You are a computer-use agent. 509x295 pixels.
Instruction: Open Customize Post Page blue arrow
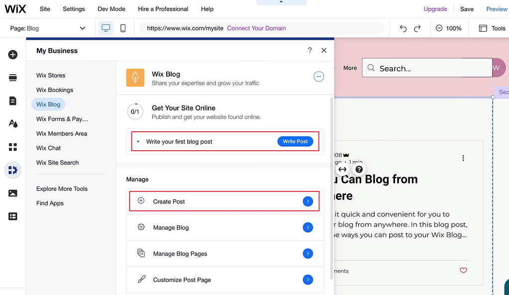307,280
